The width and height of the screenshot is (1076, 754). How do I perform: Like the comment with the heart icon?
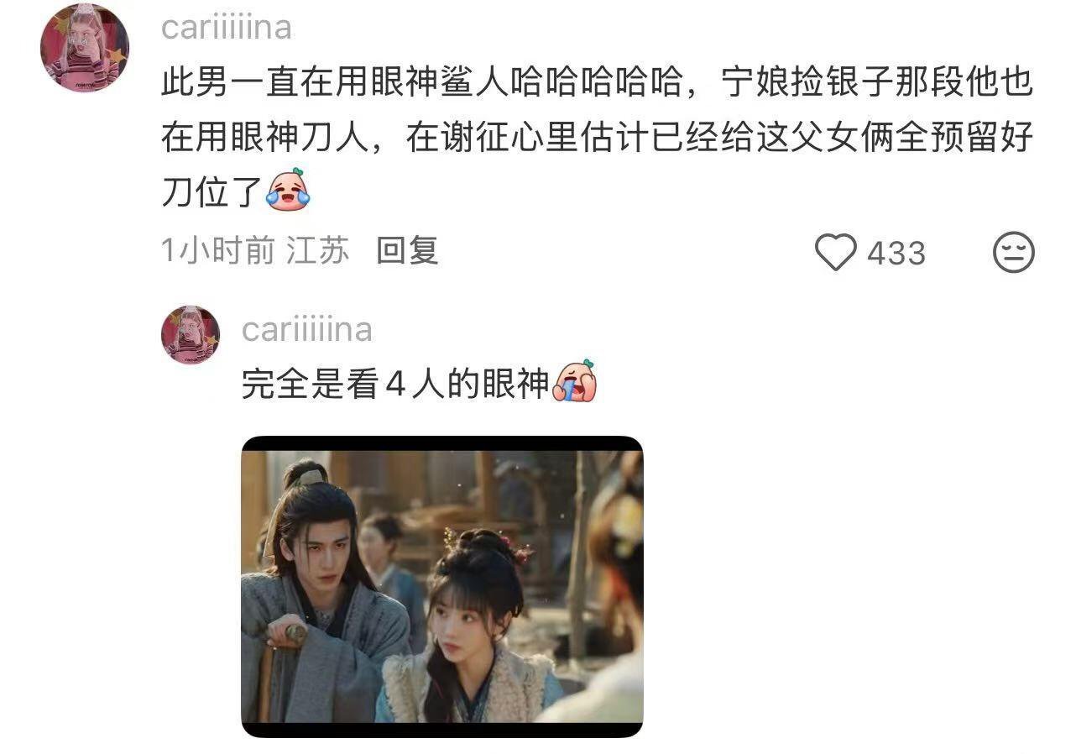point(836,253)
